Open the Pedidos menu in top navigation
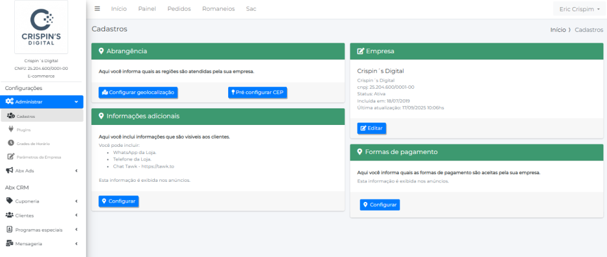607x257 pixels. pos(179,9)
